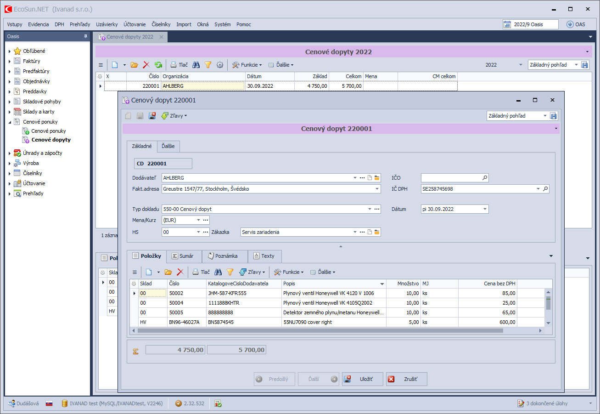The image size is (600, 414).
Task: Click the Zrušiť button
Action: pos(406,379)
